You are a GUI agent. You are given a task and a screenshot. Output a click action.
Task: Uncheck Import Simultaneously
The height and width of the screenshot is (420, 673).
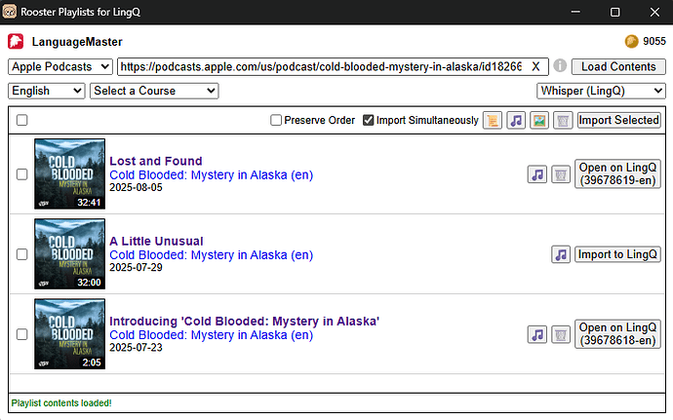tap(369, 120)
